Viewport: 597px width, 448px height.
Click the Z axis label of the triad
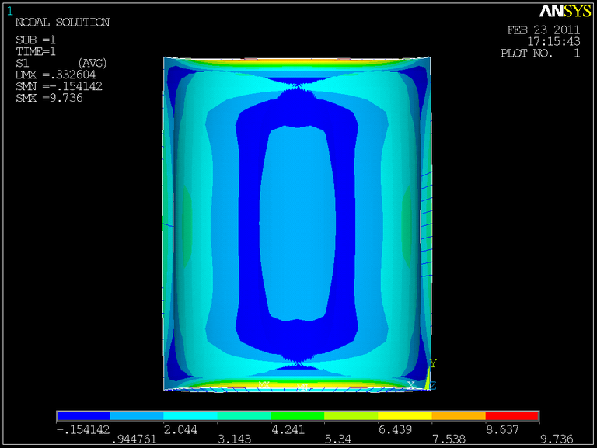[x=433, y=386]
